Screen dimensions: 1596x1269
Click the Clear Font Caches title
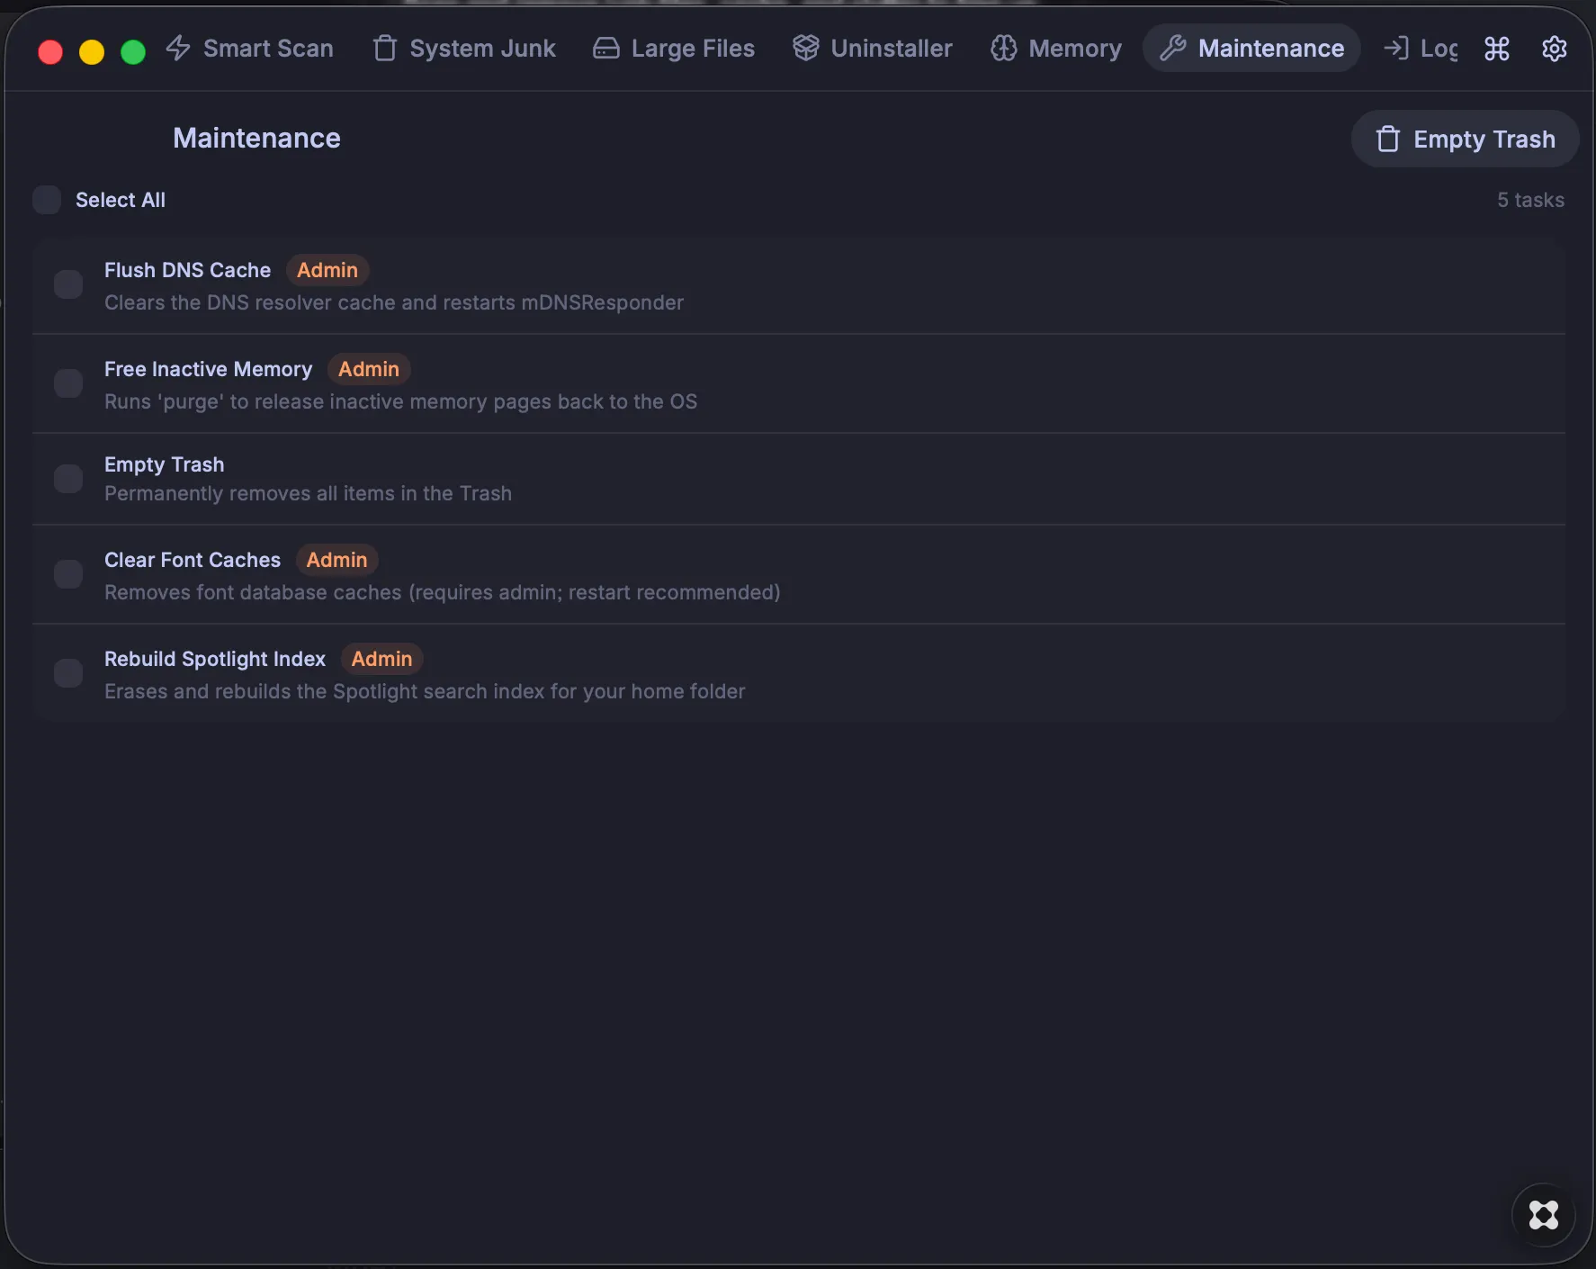193,560
